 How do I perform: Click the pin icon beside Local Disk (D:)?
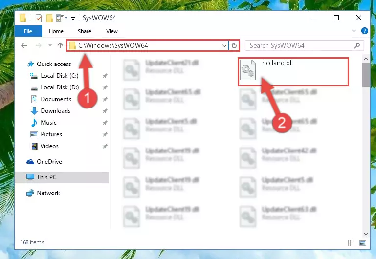click(x=105, y=87)
